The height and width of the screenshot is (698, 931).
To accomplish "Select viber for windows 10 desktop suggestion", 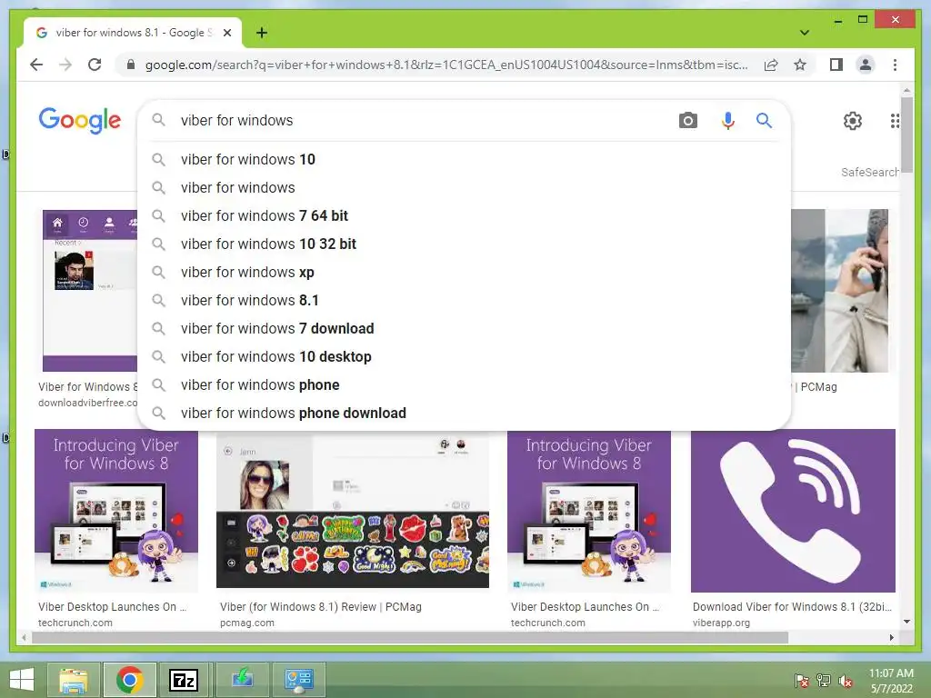I will click(464, 356).
